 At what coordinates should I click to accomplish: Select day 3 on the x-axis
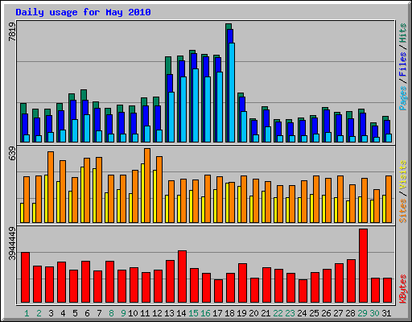pyautogui.click(x=51, y=313)
